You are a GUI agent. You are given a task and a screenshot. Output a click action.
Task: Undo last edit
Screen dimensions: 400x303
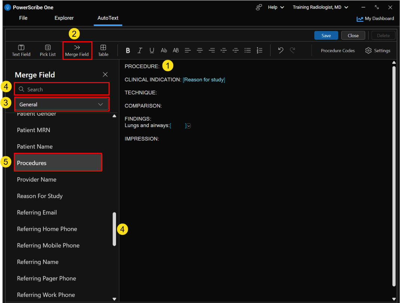(281, 50)
